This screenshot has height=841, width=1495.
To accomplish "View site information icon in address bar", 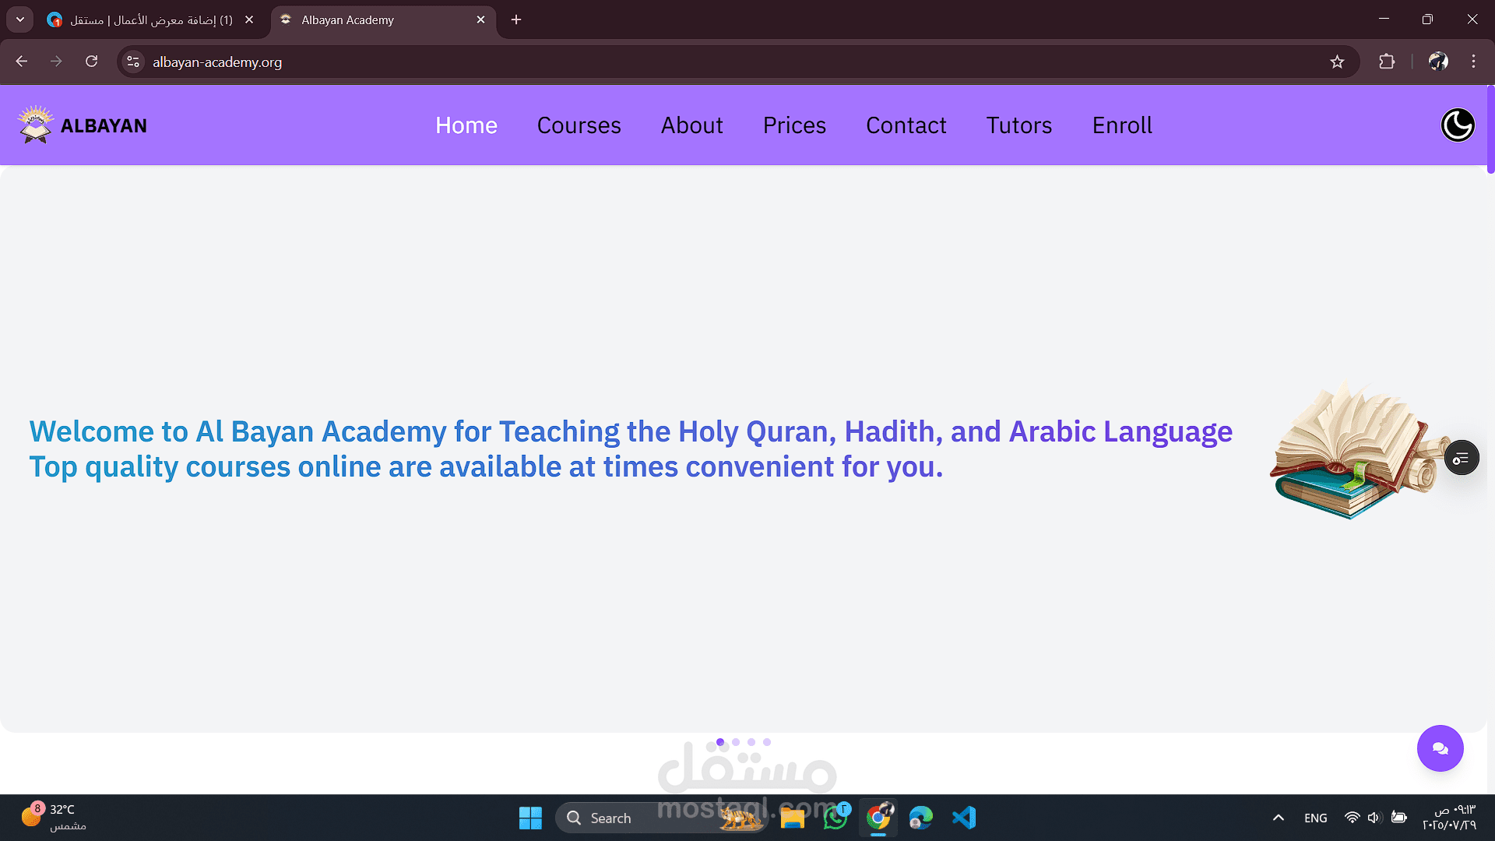I will click(x=133, y=62).
